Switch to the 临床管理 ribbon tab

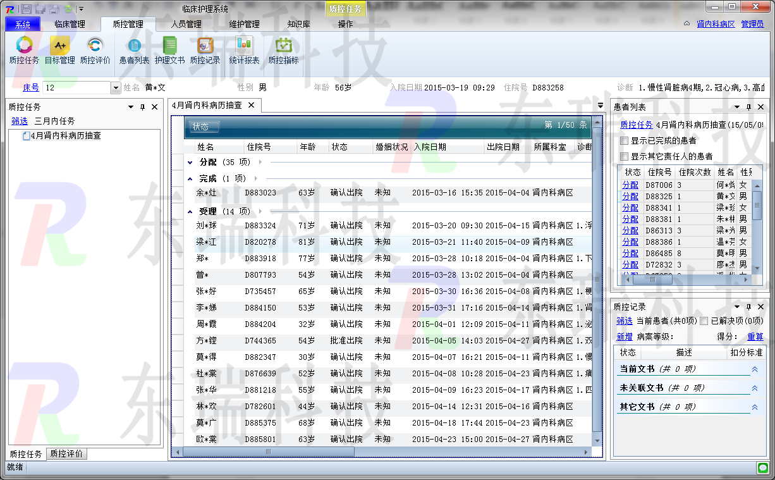click(x=70, y=25)
